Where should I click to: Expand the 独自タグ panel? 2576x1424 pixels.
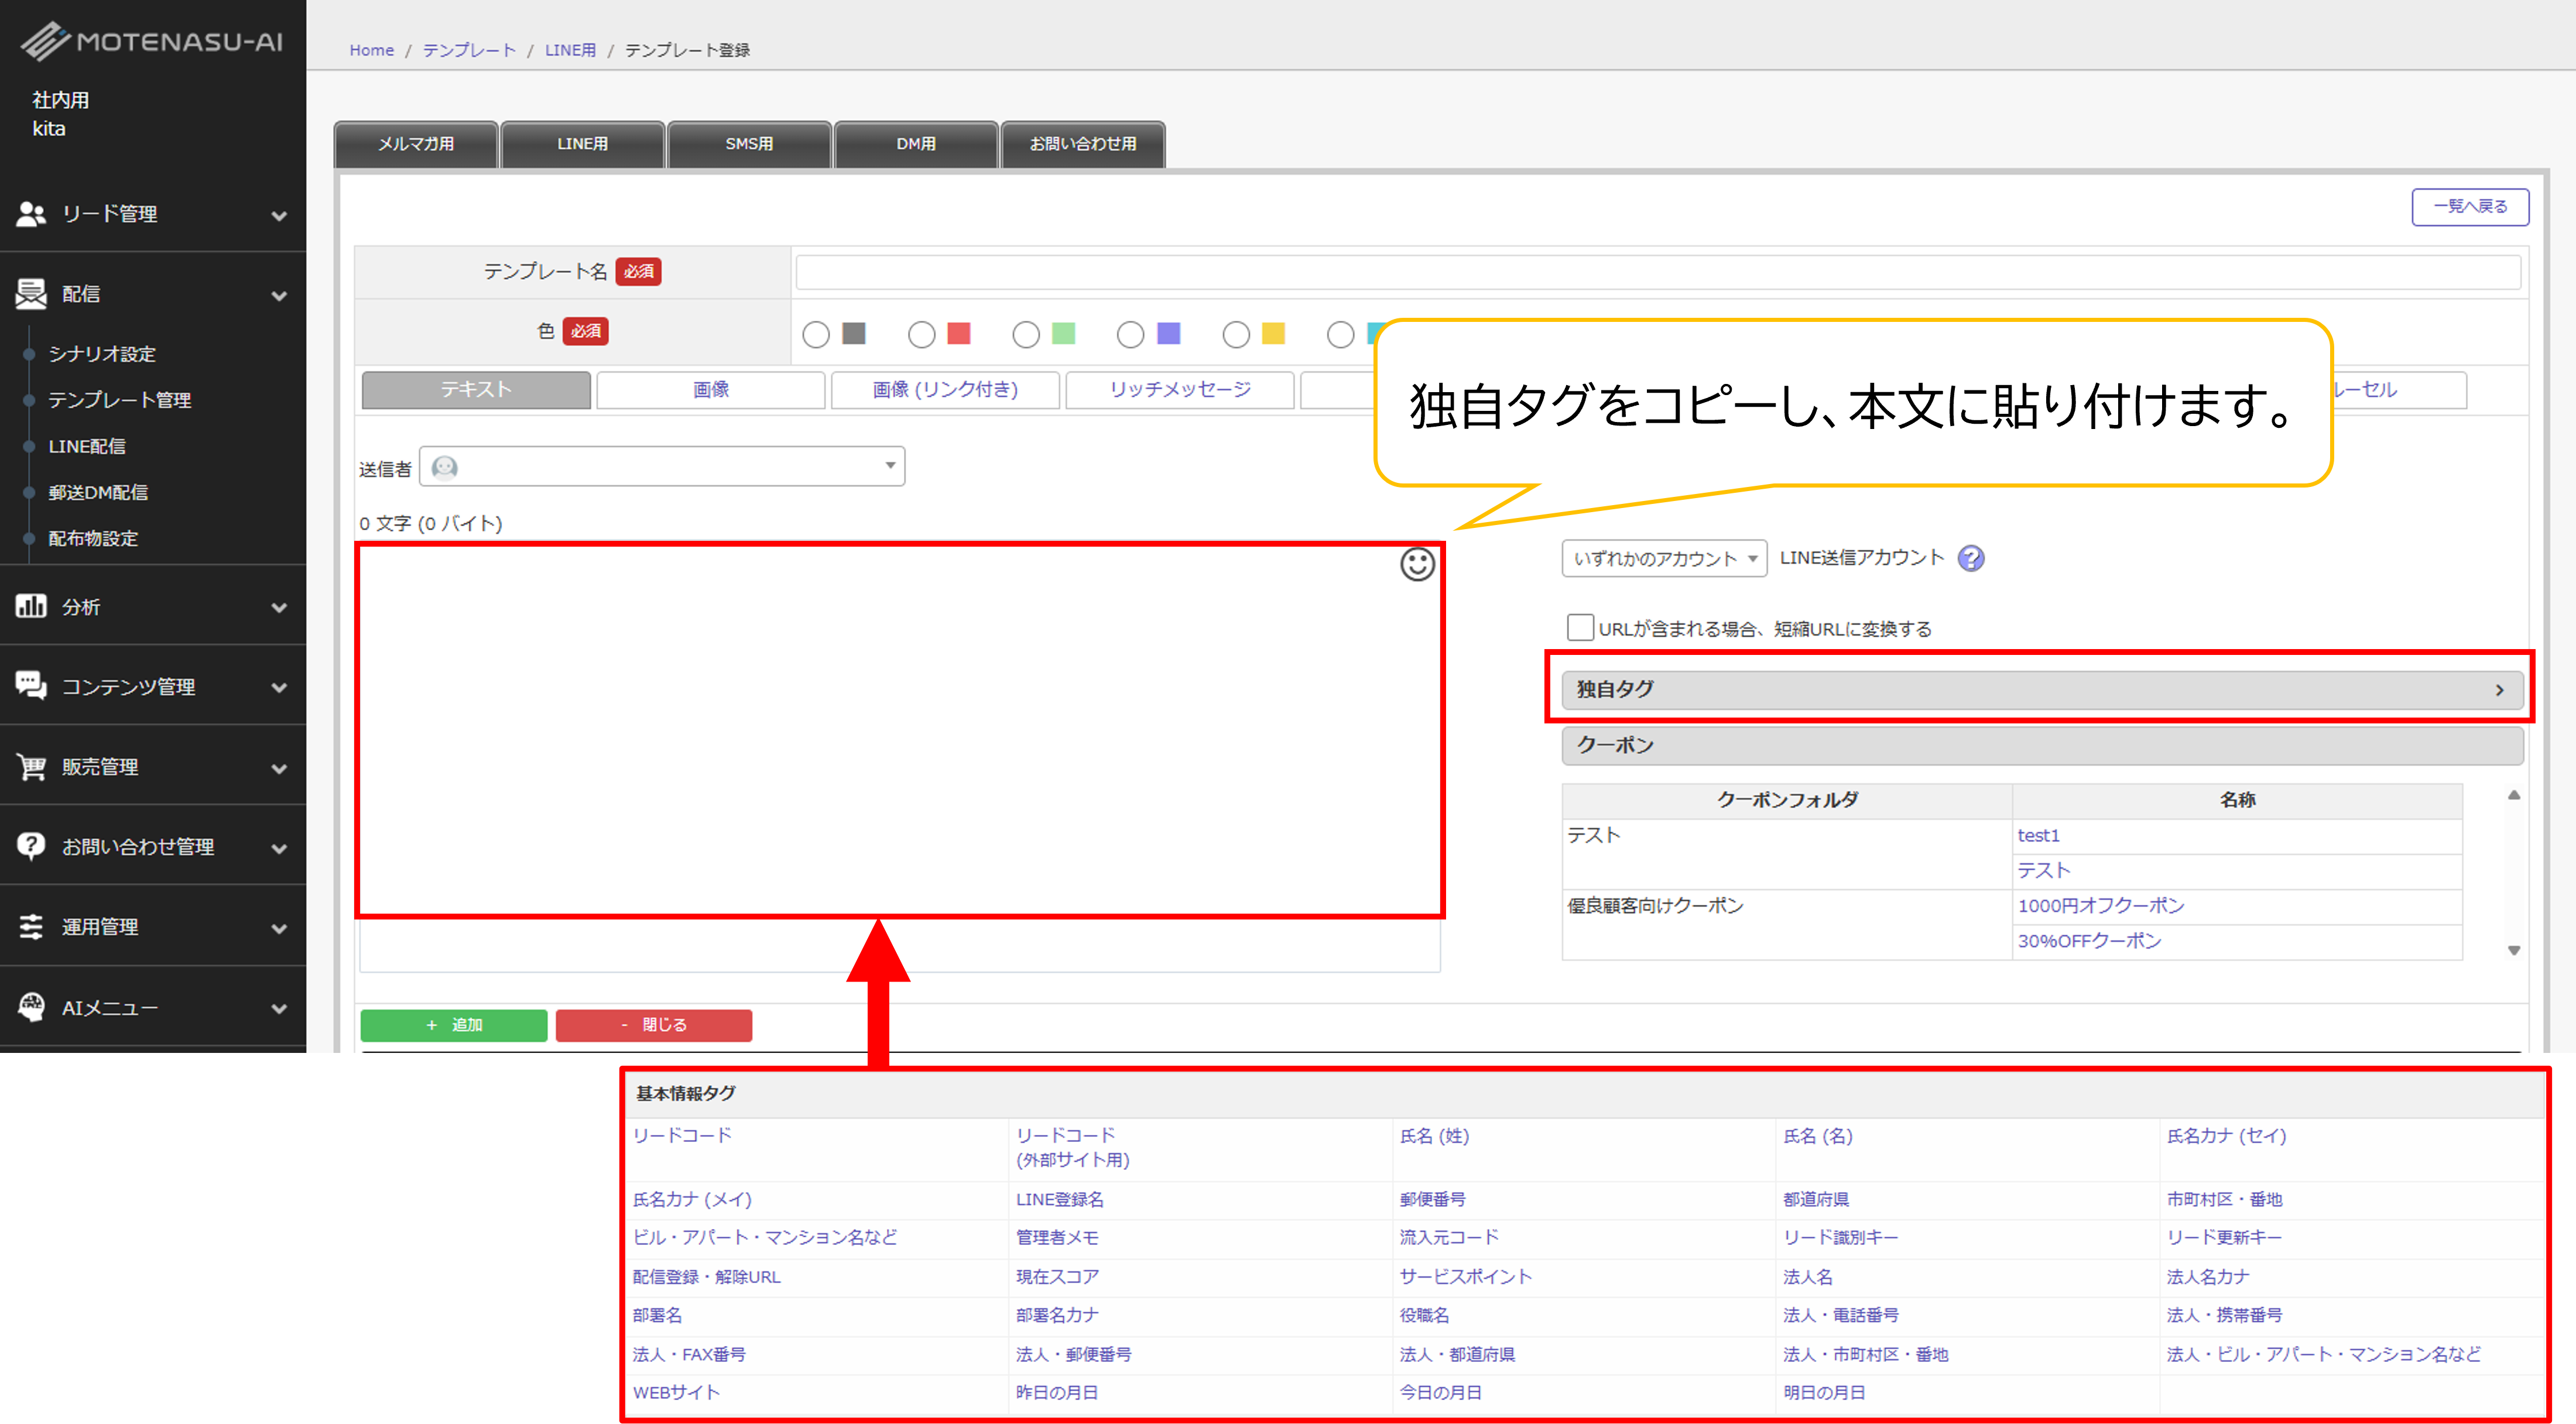[x=2041, y=690]
